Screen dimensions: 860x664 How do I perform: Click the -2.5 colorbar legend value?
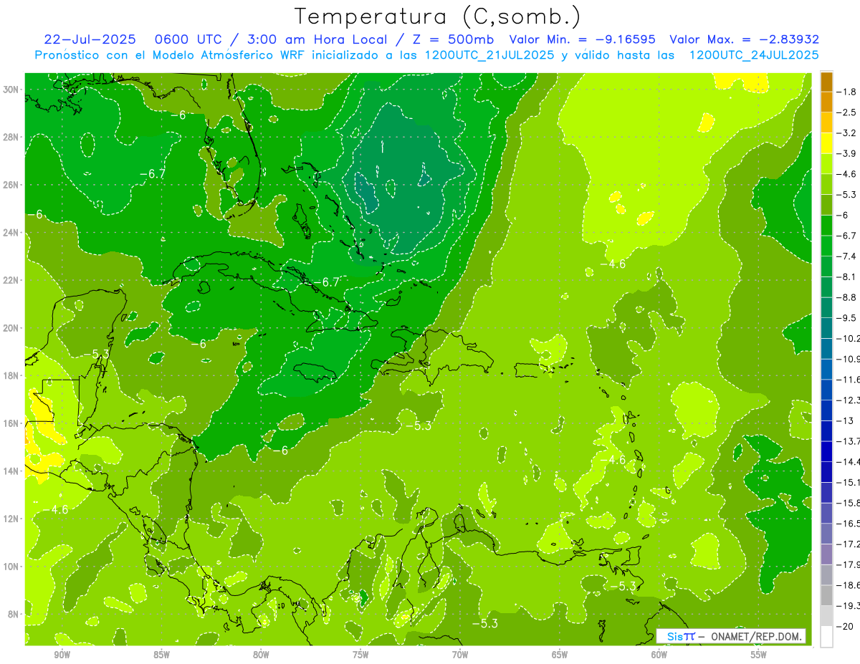pyautogui.click(x=847, y=112)
